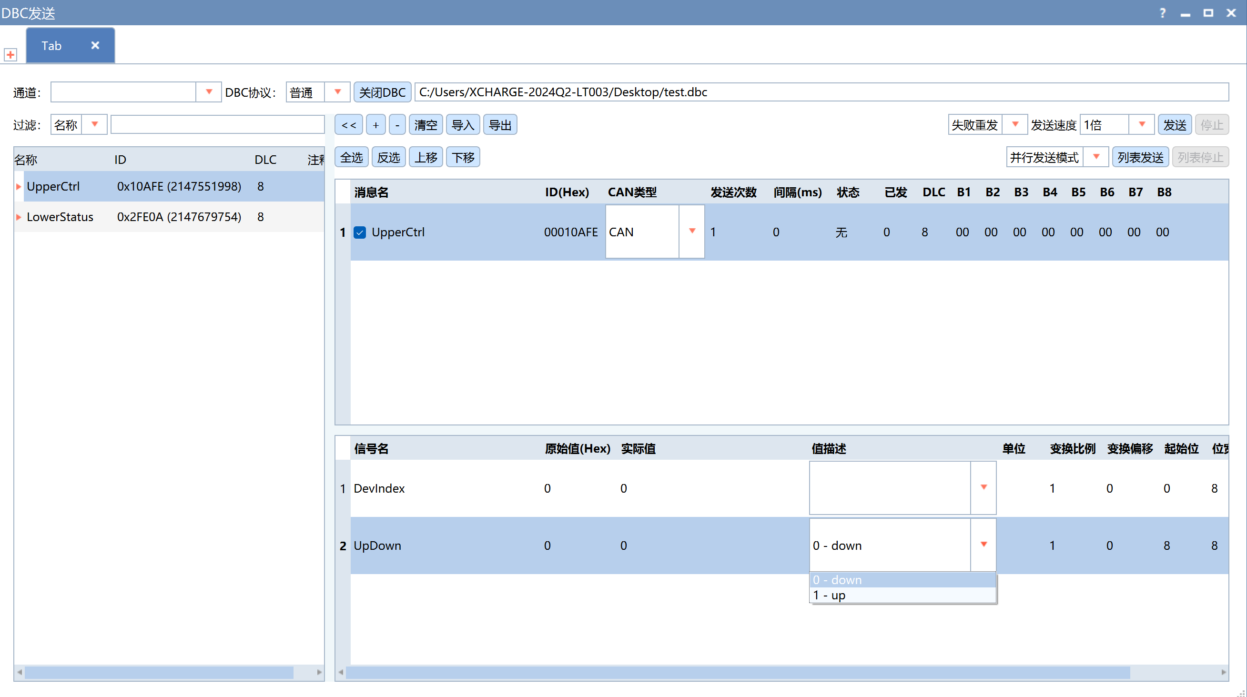The width and height of the screenshot is (1247, 697).
Task: Close the Tab with its X icon
Action: tap(95, 46)
